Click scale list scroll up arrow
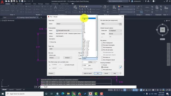The height and width of the screenshot is (96, 171). [96, 16]
